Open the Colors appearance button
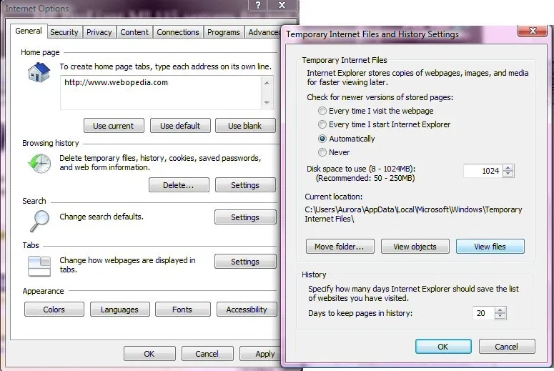 (x=54, y=310)
